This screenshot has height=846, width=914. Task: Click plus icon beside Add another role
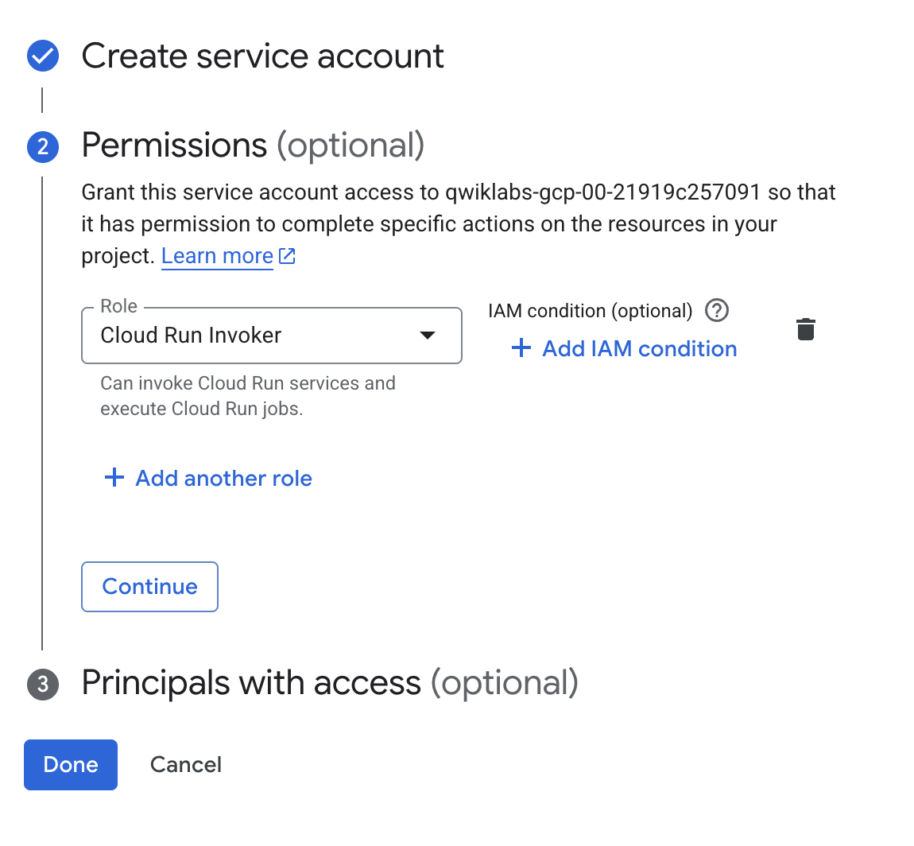pyautogui.click(x=114, y=478)
